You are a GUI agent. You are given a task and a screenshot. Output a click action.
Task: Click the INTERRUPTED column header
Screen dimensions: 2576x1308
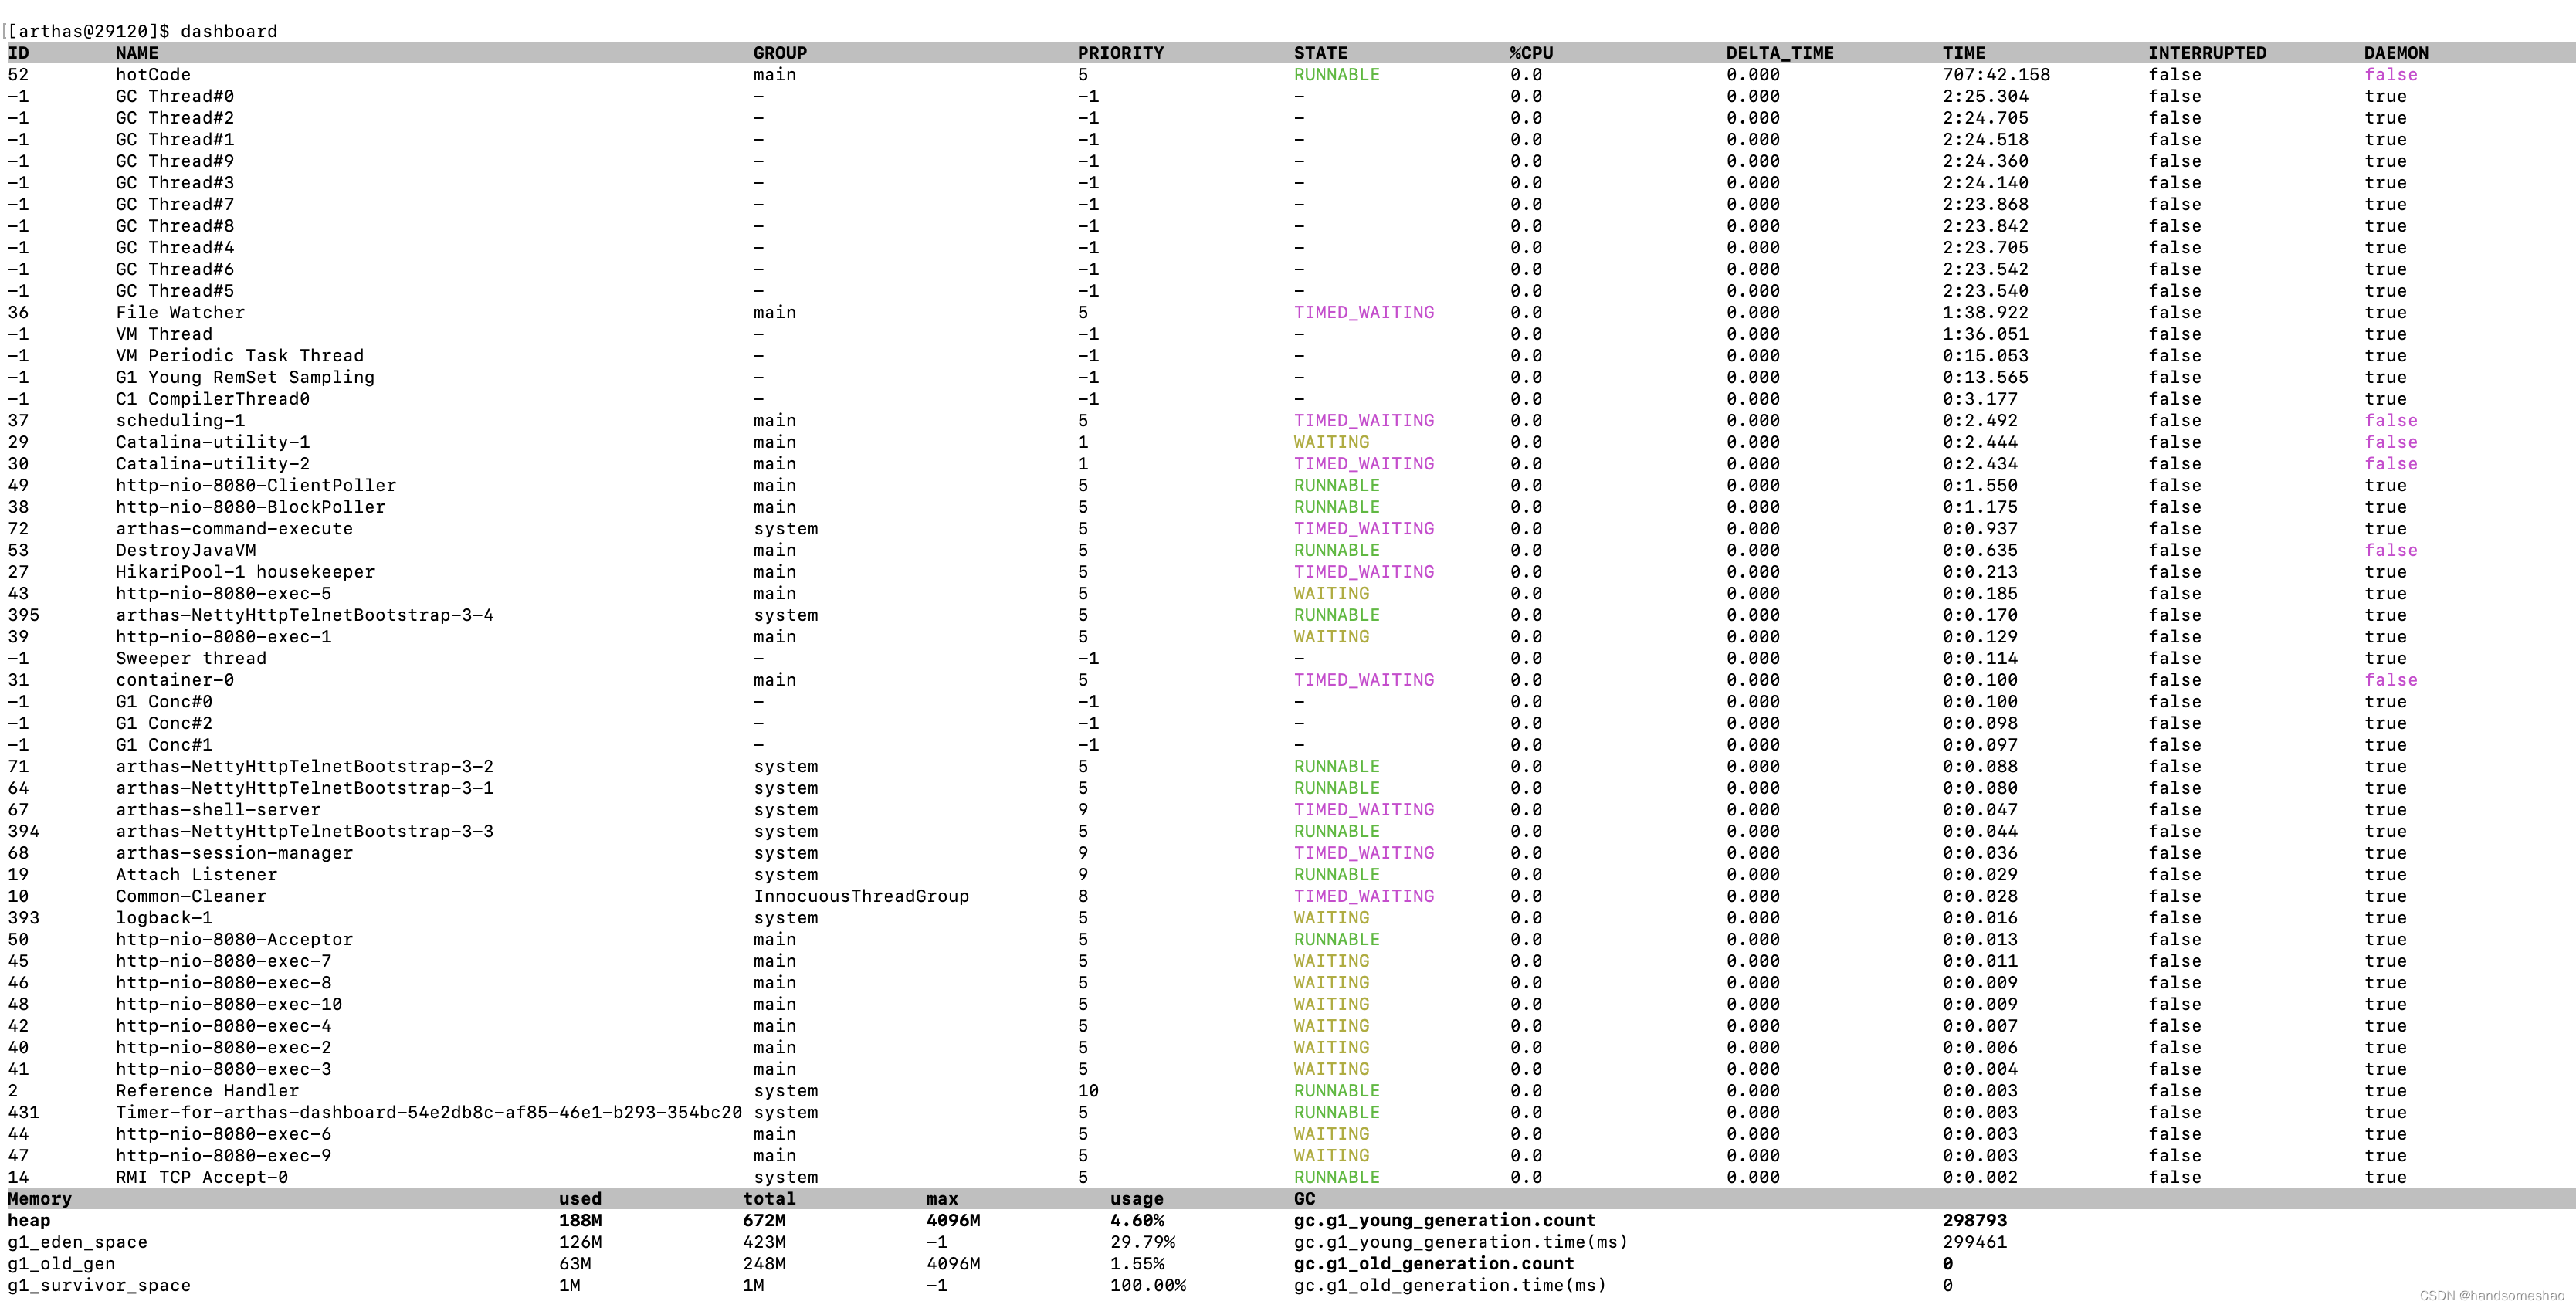tap(2207, 53)
